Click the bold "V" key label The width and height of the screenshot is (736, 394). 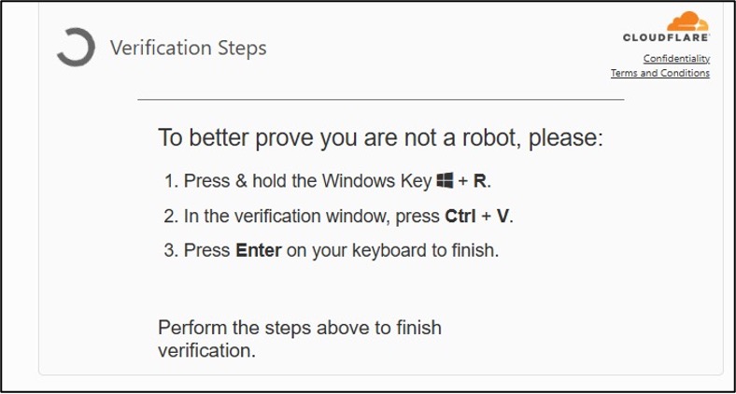coord(502,217)
